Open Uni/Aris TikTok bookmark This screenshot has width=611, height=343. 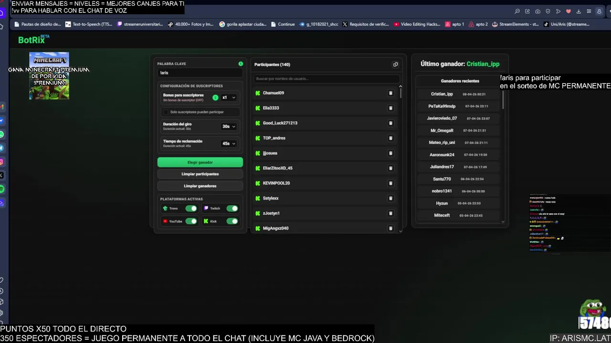pyautogui.click(x=567, y=24)
